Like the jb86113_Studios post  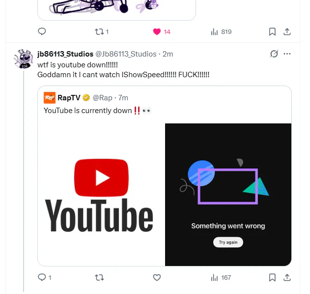coord(157,277)
